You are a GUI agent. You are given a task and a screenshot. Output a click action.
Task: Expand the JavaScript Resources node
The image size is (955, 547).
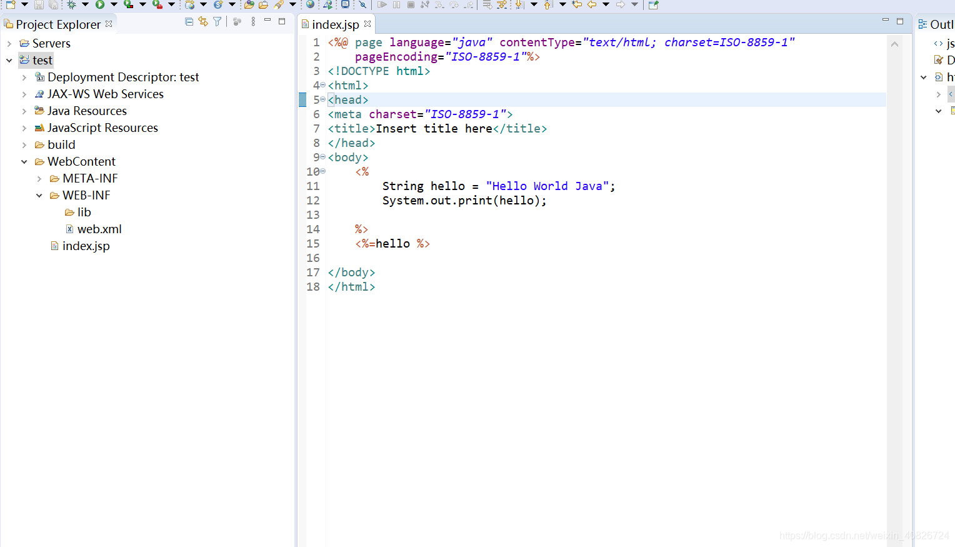24,128
